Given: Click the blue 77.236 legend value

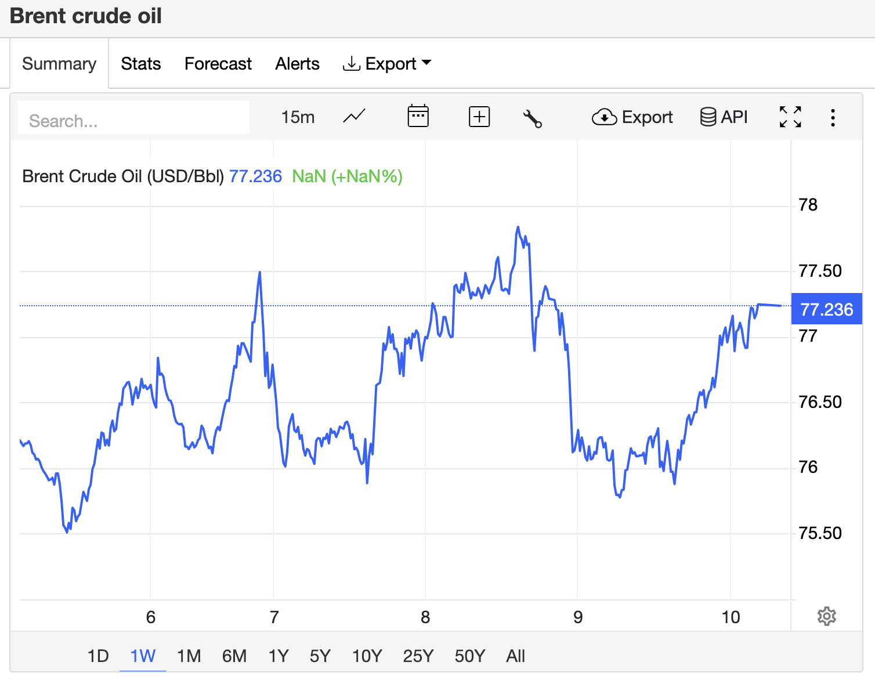Looking at the screenshot, I should pyautogui.click(x=255, y=176).
